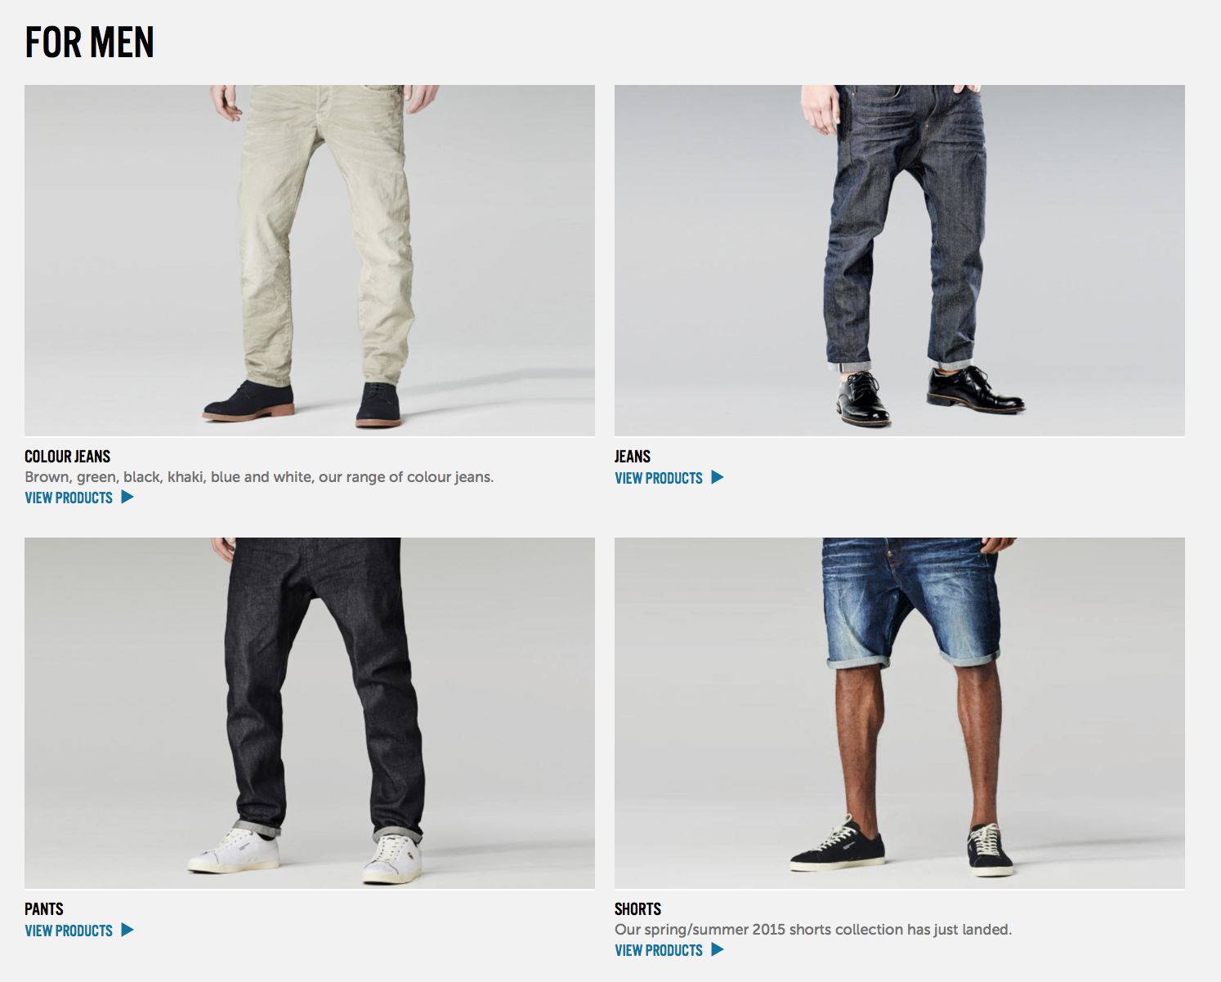Open View Products link for Jeans
Image resolution: width=1221 pixels, height=982 pixels.
[x=659, y=478]
